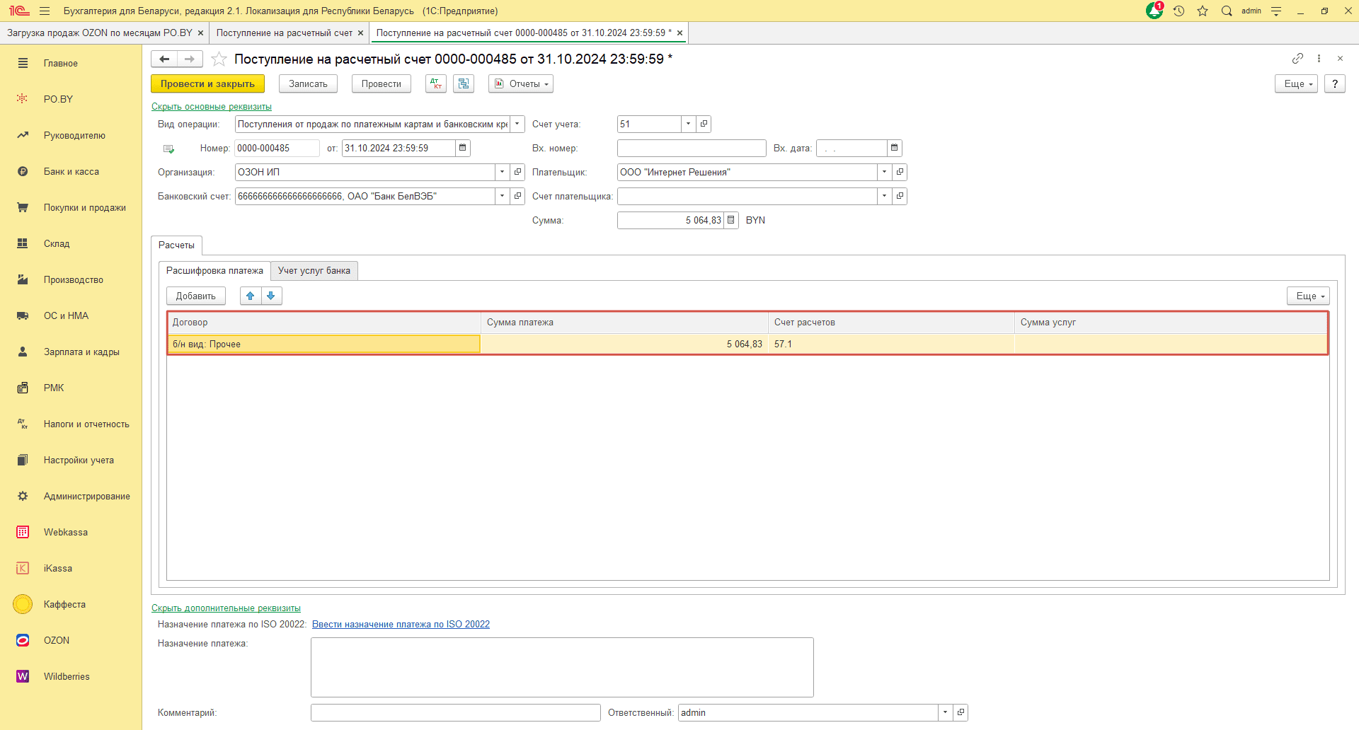Expand Счет плательщика dropdown

pos(884,196)
